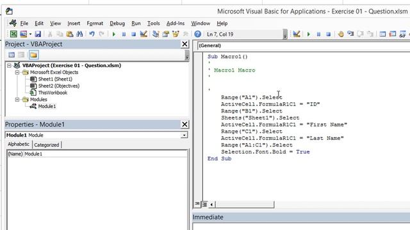
Task: Close the Properties - Module1 panel
Action: coord(184,125)
